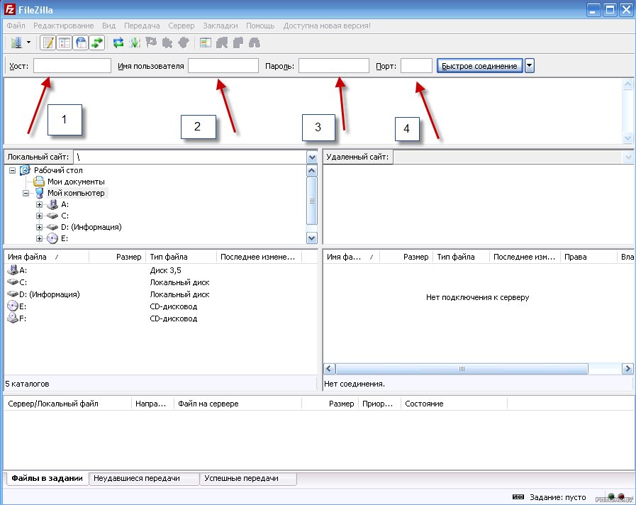Screen dimensions: 636x505
Task: Expand the E: drive tree node
Action: tap(39, 238)
